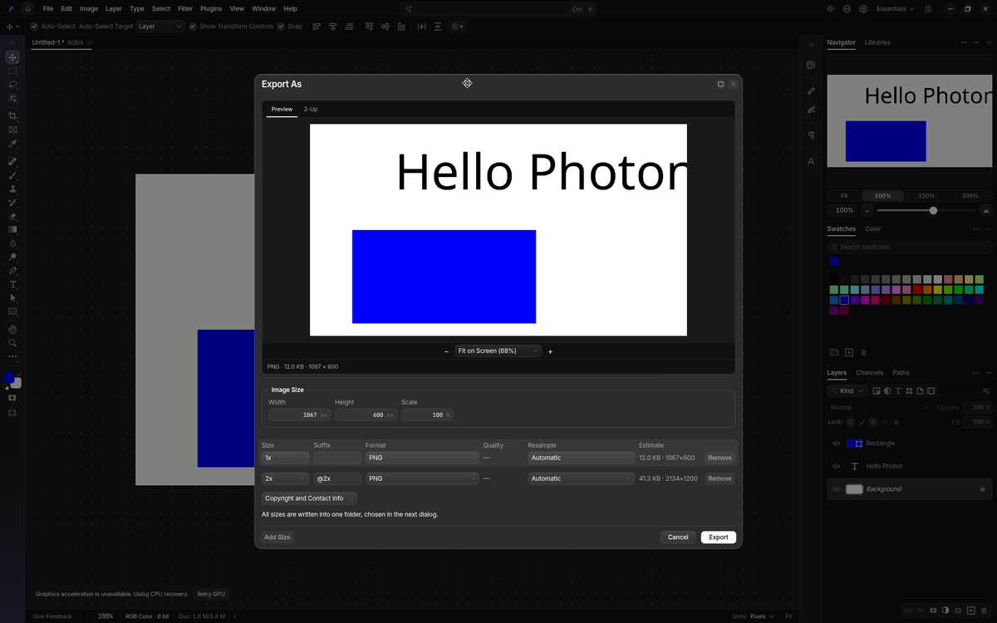Select the Eraser tool
The width and height of the screenshot is (997, 623).
tap(12, 216)
